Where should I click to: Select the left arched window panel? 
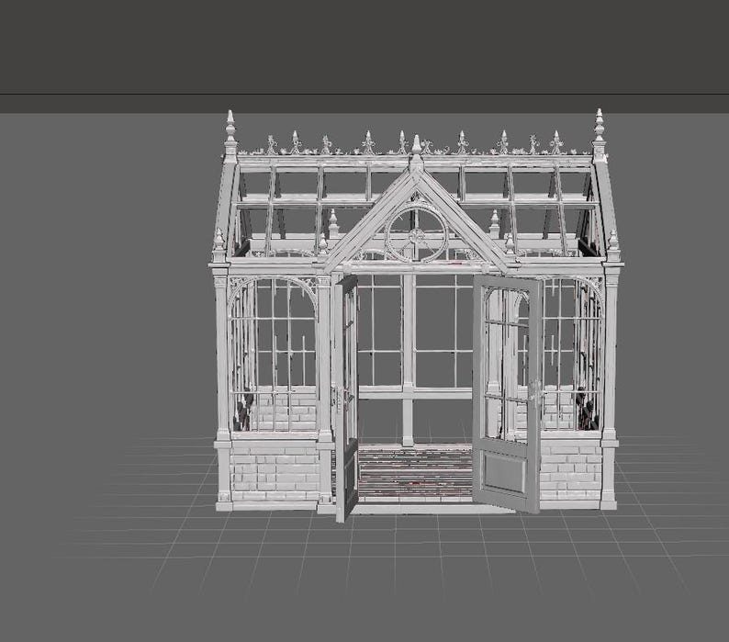273,354
